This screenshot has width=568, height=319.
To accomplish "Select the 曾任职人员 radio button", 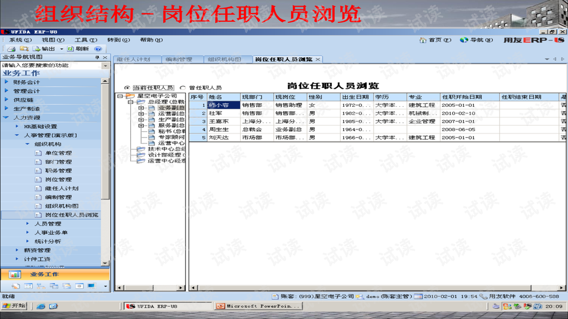I will click(x=183, y=88).
